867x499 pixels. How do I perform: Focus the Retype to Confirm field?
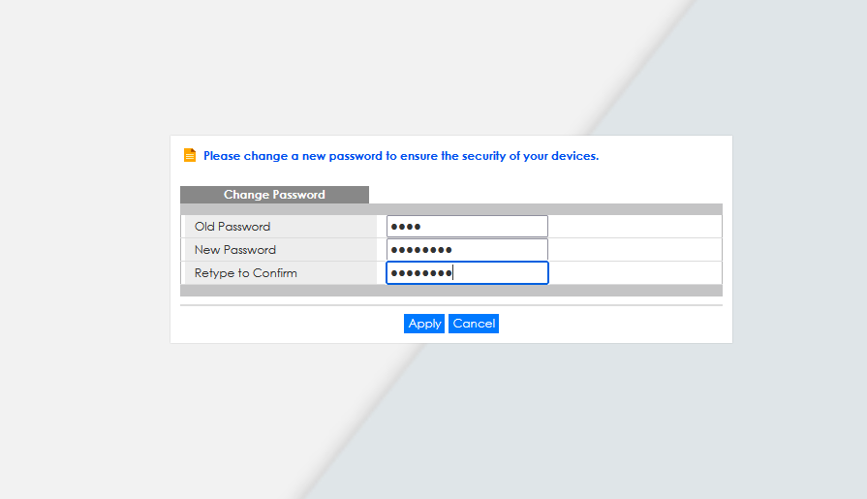point(467,272)
